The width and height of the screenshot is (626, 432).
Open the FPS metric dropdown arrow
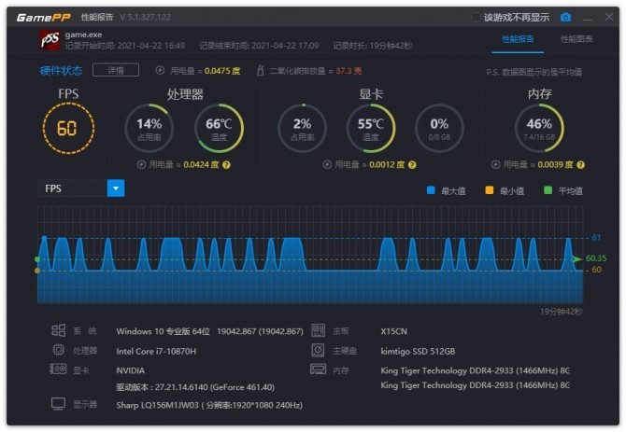click(116, 188)
